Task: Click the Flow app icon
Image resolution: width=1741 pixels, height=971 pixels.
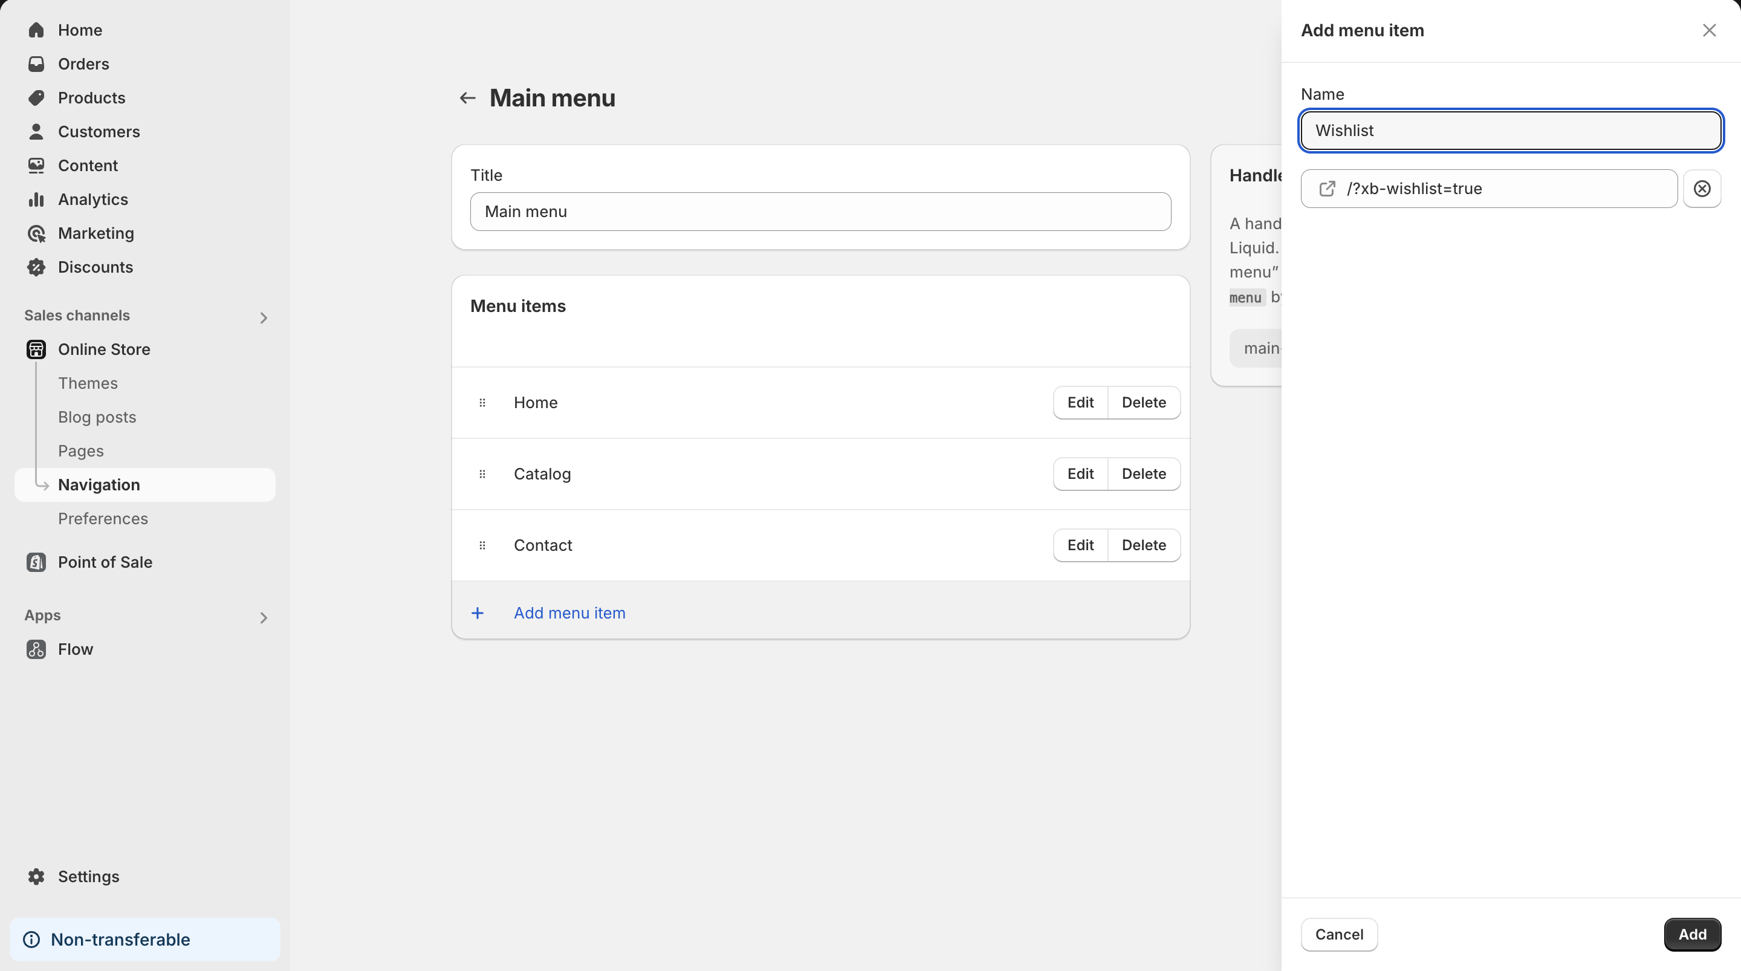Action: 36,649
